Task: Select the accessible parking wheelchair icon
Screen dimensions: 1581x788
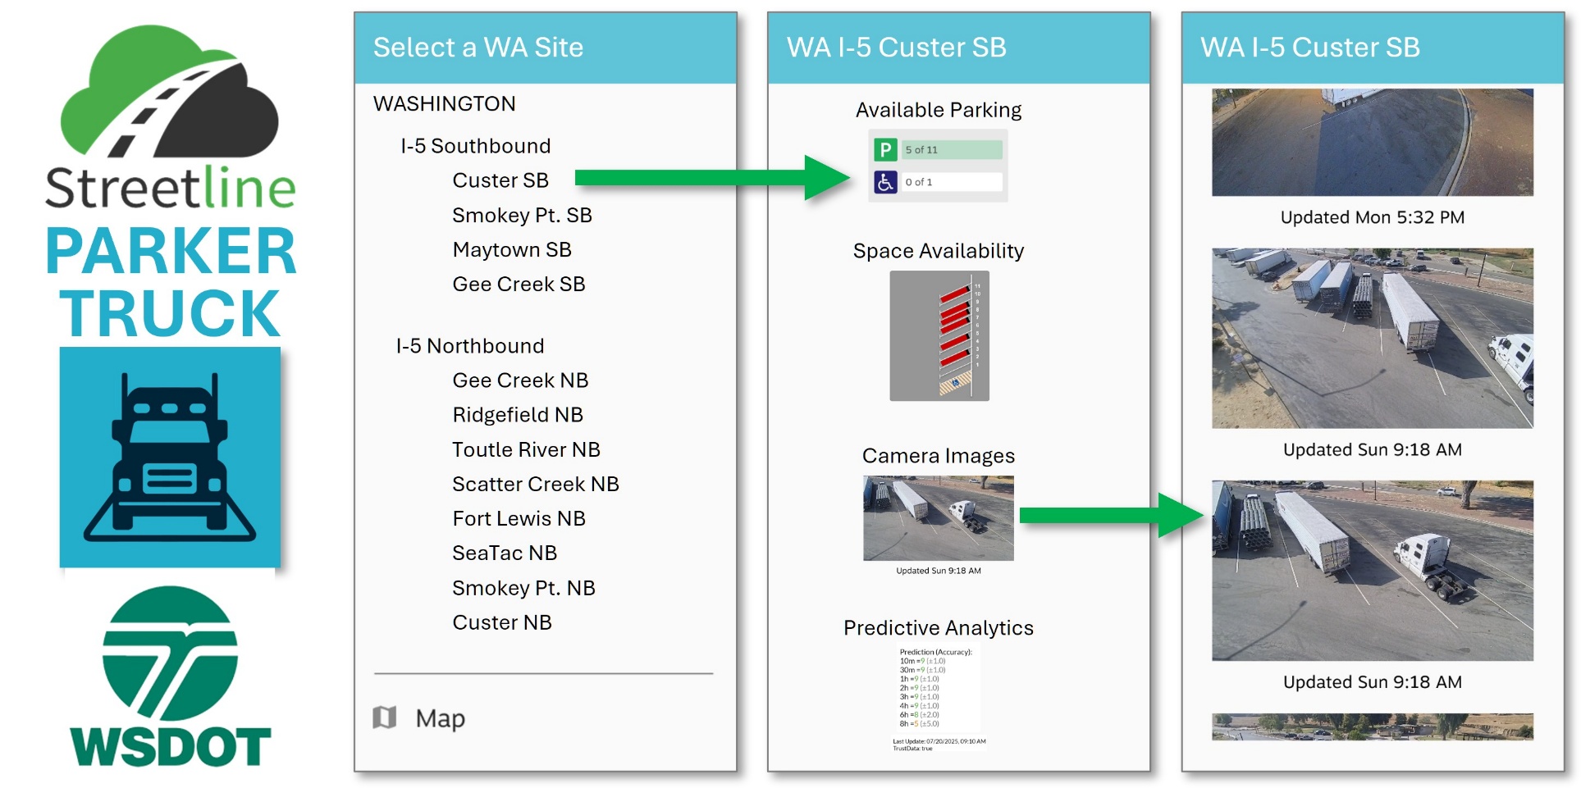Action: pos(884,182)
